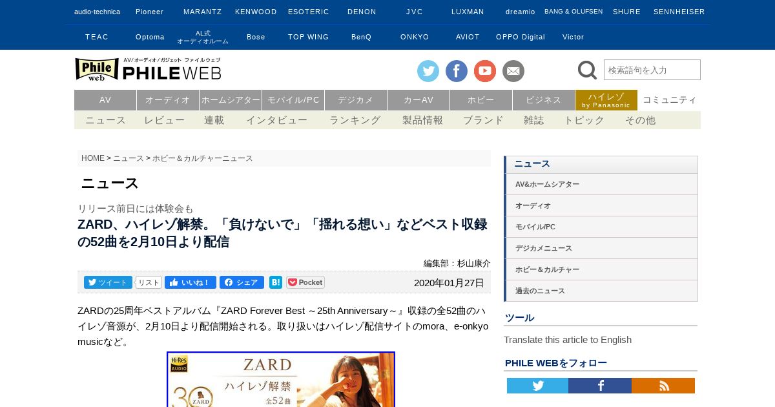The width and height of the screenshot is (775, 407).
Task: Open the ホームシアター navigation tab
Action: 231,100
